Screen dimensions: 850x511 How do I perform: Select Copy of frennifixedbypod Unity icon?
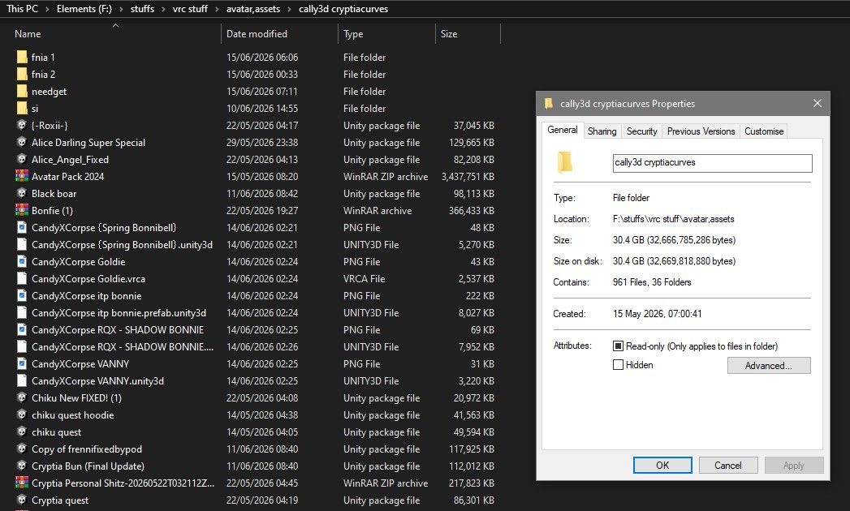22,449
